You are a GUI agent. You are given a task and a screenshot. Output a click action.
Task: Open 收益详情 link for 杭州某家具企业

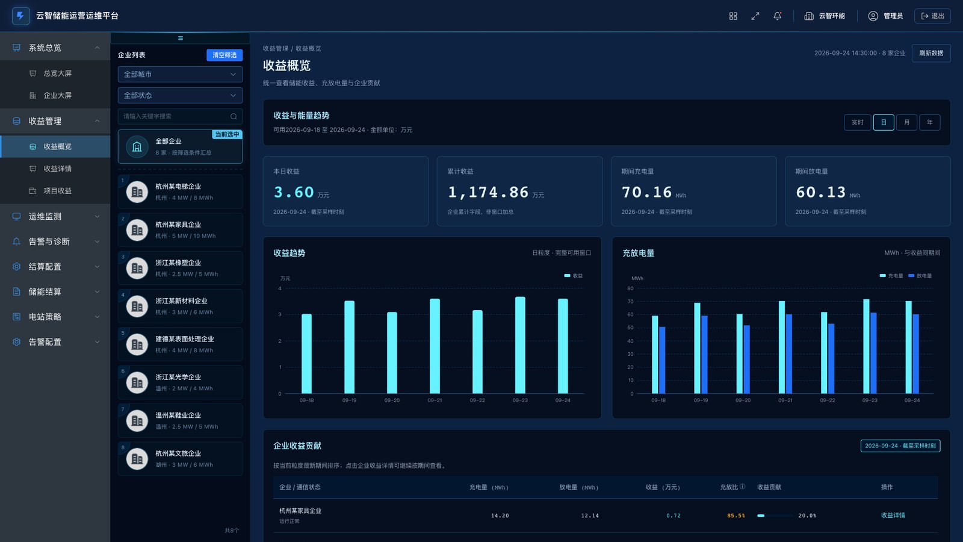(893, 516)
